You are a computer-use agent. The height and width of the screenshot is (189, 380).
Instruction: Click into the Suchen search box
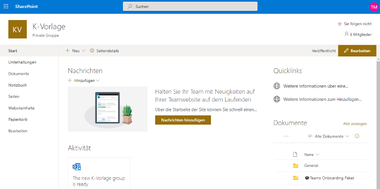(x=190, y=7)
